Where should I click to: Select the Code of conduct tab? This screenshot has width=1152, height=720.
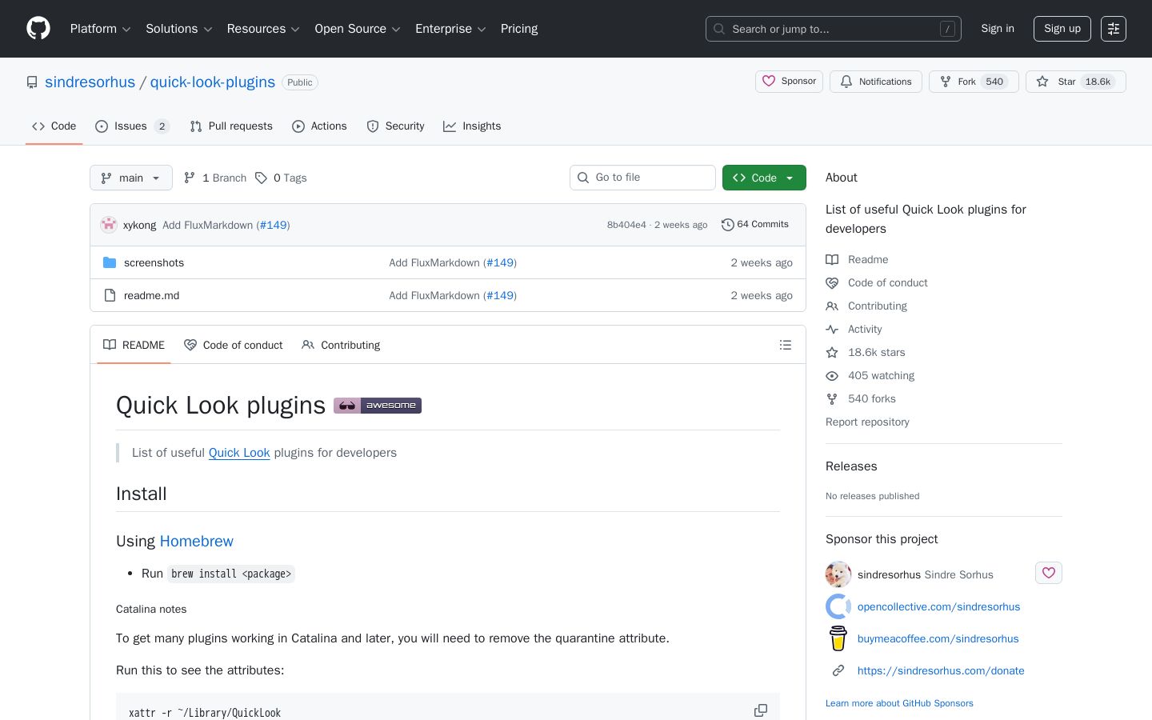point(234,345)
